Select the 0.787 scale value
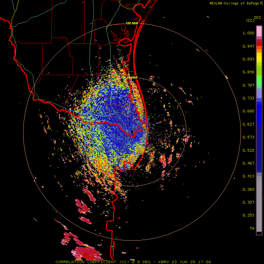264x264 pixels. [x=248, y=85]
